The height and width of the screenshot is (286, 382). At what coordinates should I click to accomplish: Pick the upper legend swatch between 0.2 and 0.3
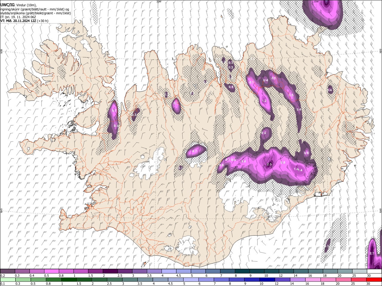pos(7,271)
